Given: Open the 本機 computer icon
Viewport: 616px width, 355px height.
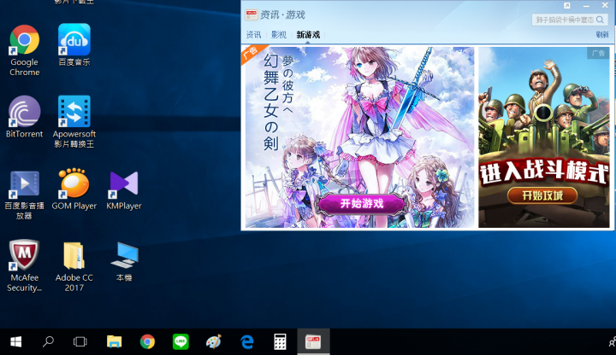Looking at the screenshot, I should point(124,262).
